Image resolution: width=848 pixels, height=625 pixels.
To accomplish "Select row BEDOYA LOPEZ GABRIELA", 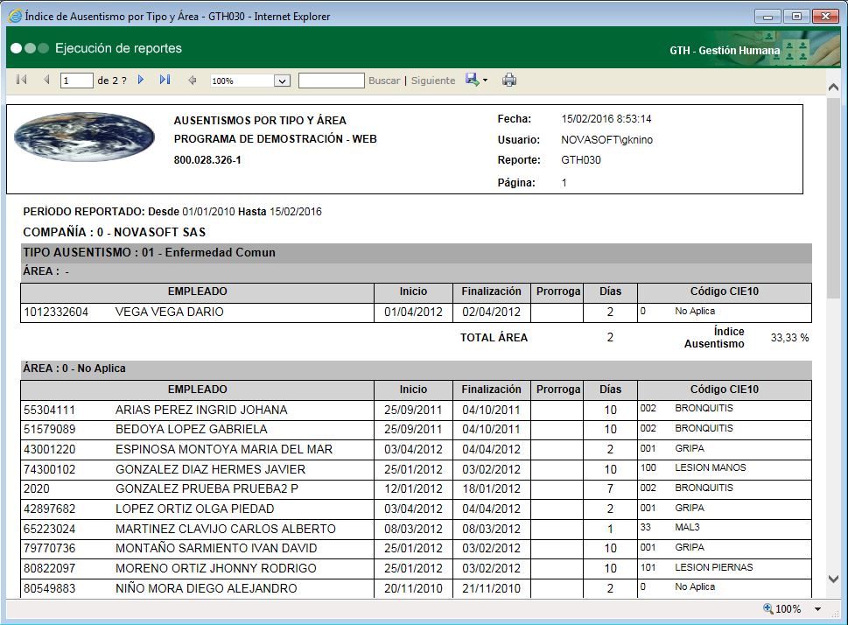I will pyautogui.click(x=416, y=430).
